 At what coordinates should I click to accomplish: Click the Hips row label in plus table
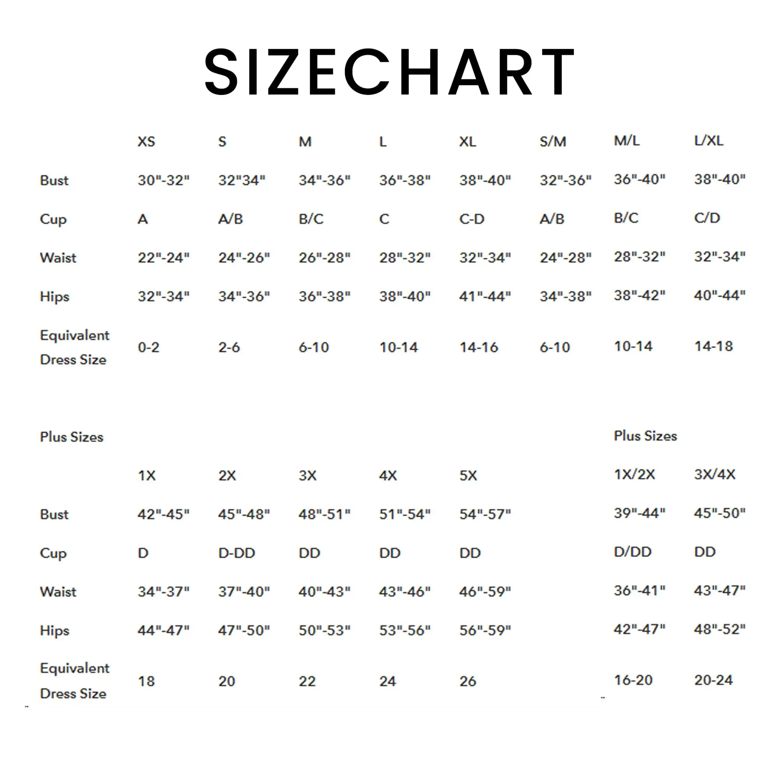coord(55,631)
